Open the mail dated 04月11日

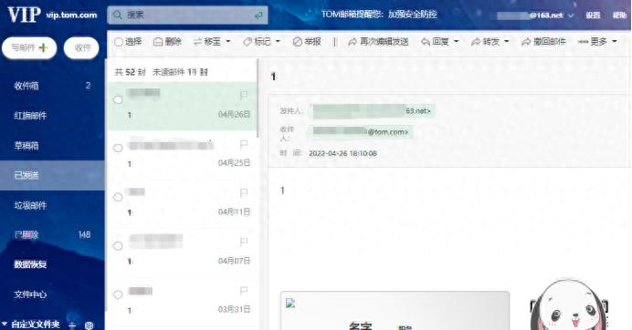[x=182, y=204]
